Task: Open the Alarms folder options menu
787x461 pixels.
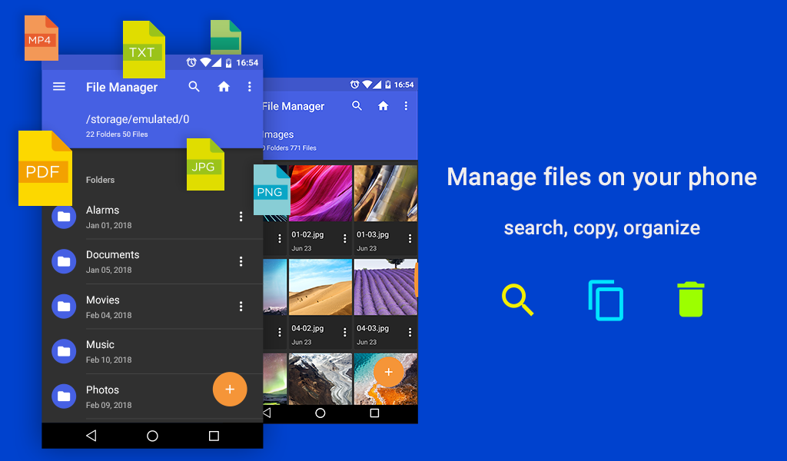Action: click(x=241, y=216)
